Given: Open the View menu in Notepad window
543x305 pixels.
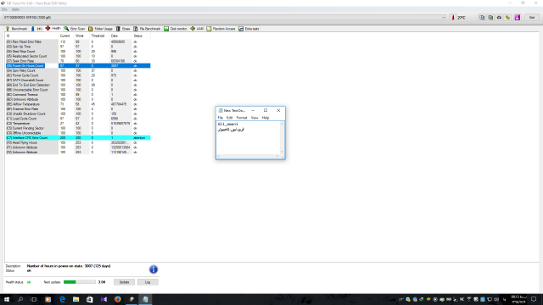Looking at the screenshot, I should pyautogui.click(x=255, y=118).
